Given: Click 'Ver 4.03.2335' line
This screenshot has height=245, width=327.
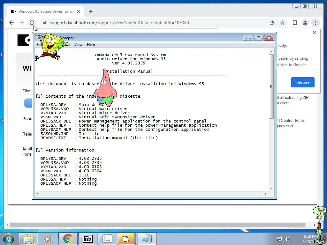Looking at the screenshot, I should (x=129, y=63).
